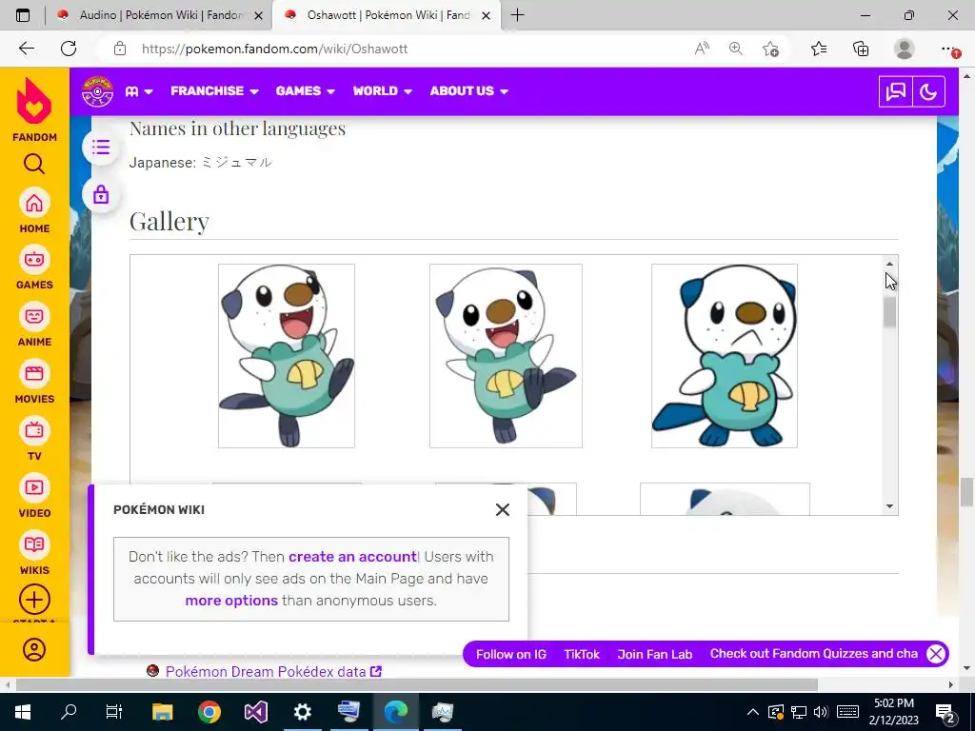Screen dimensions: 975x731
Task: Open Pokémon Dream Pokédex data link
Action: point(273,672)
